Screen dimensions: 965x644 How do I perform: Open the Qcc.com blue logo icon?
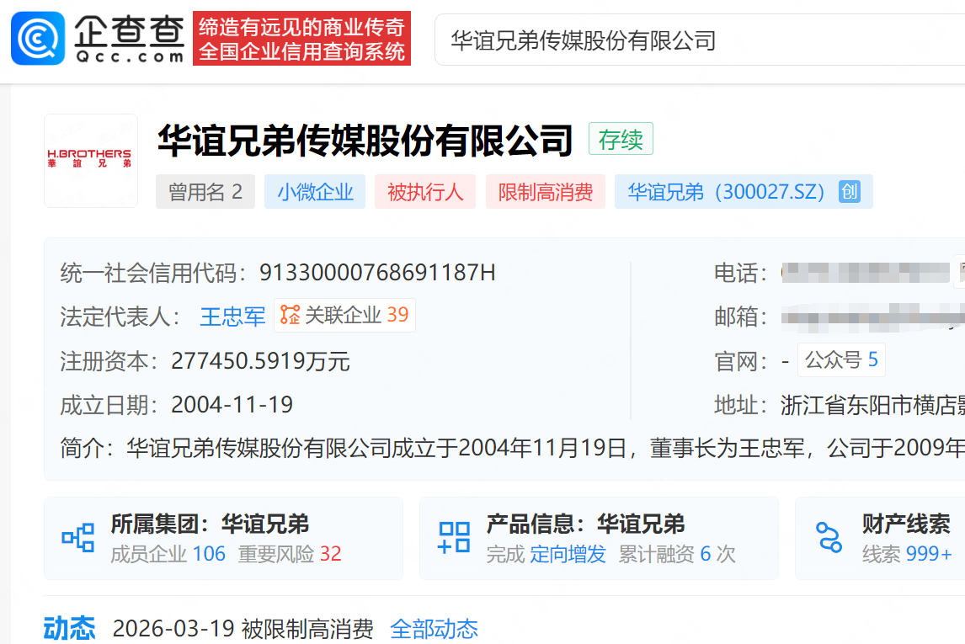(38, 38)
